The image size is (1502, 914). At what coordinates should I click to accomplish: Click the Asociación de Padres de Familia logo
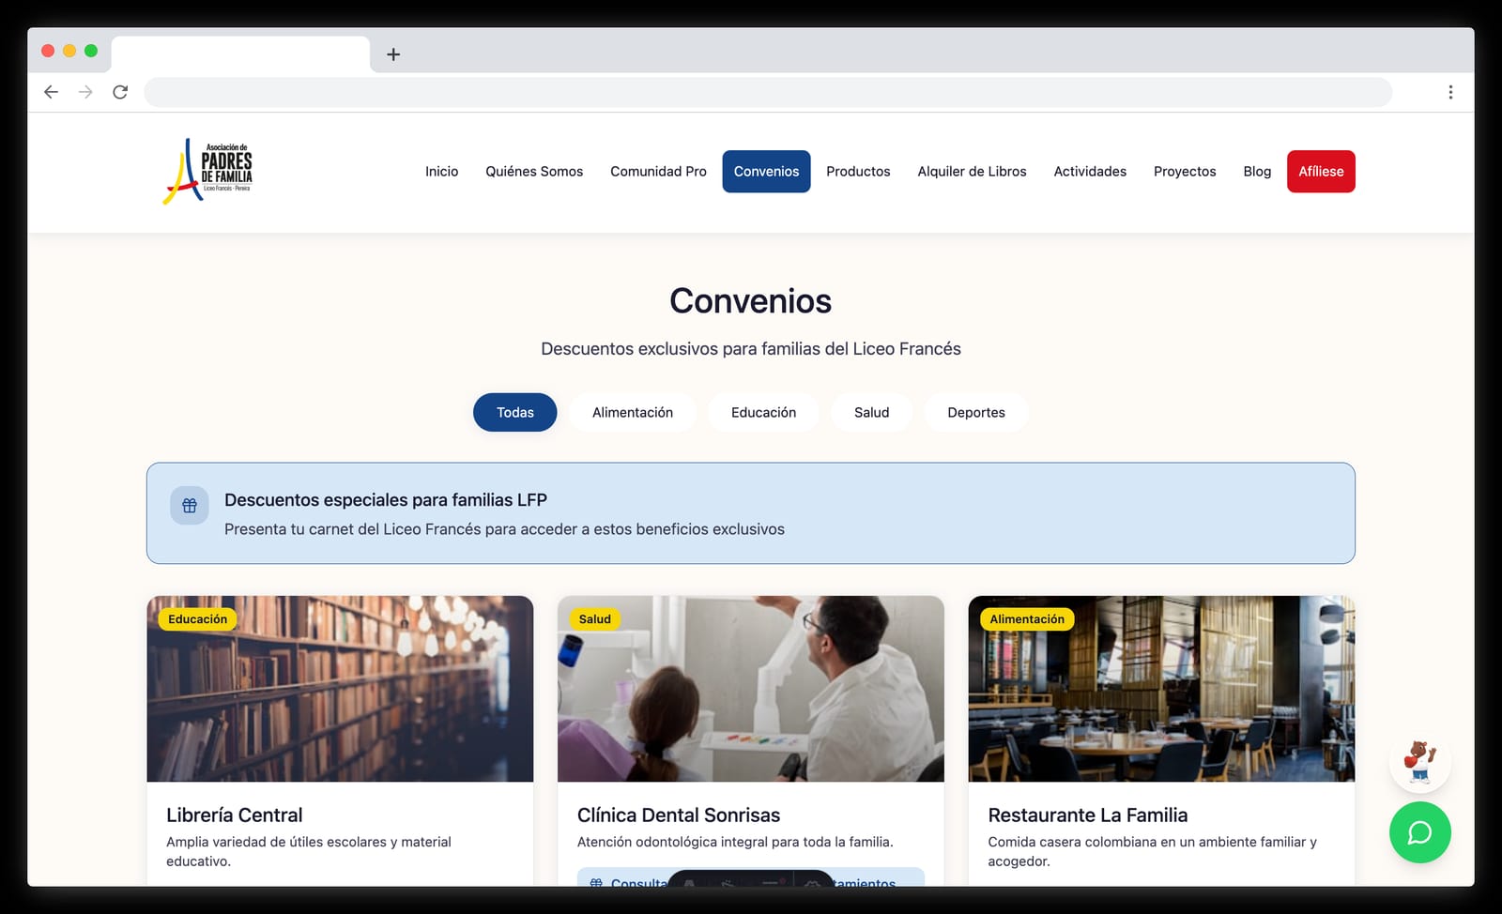[207, 171]
